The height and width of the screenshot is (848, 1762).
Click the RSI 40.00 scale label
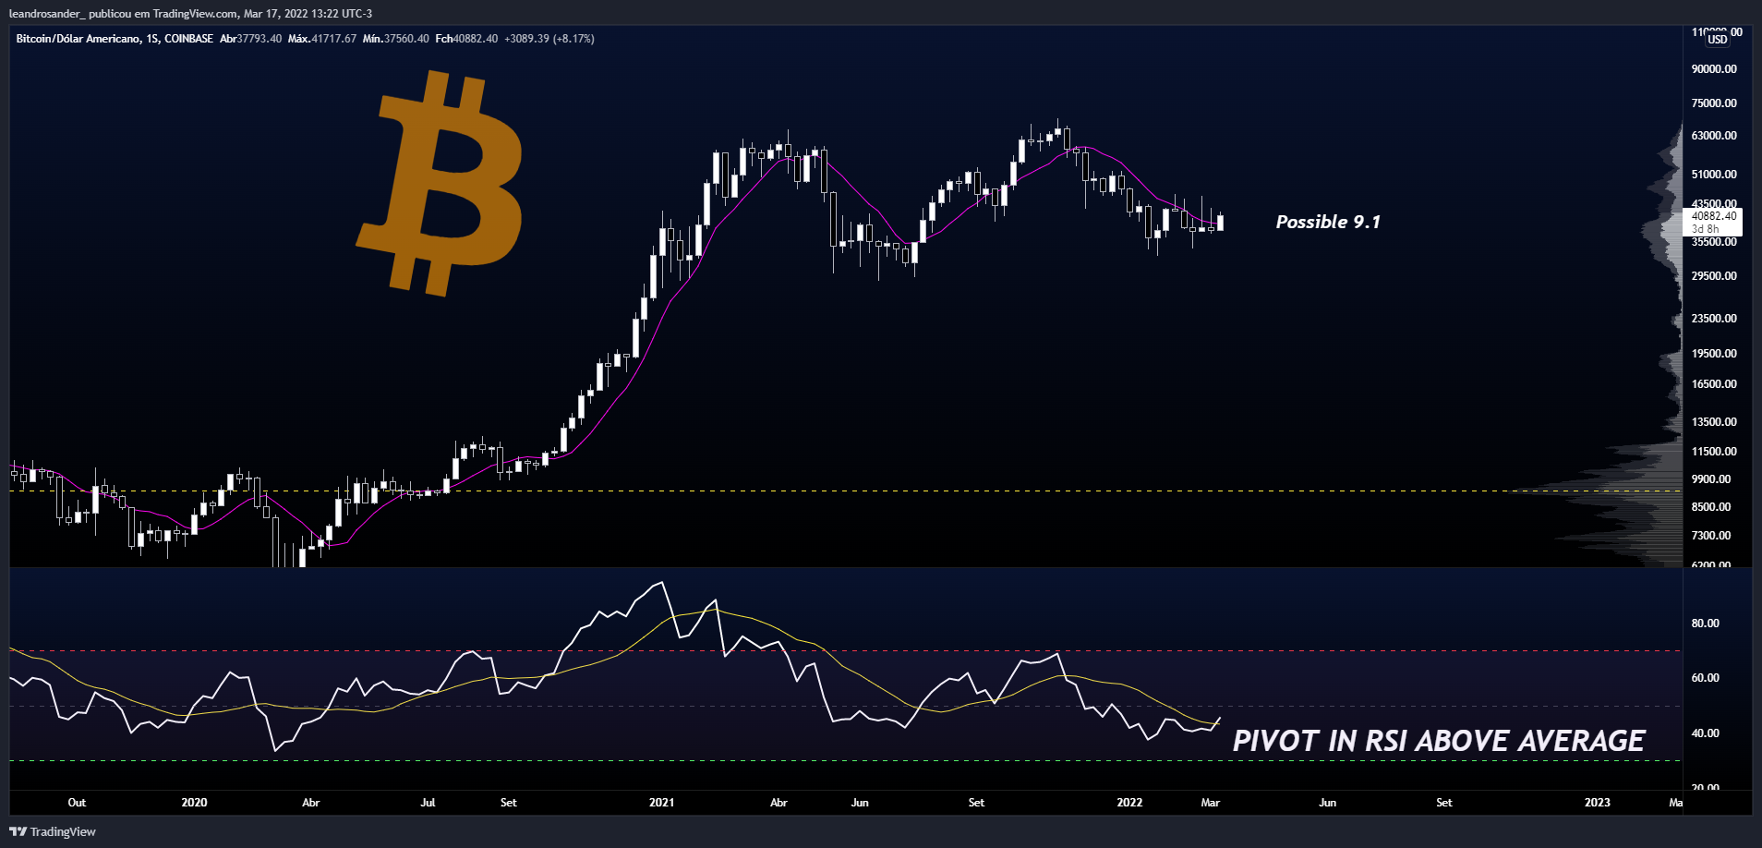(1705, 733)
